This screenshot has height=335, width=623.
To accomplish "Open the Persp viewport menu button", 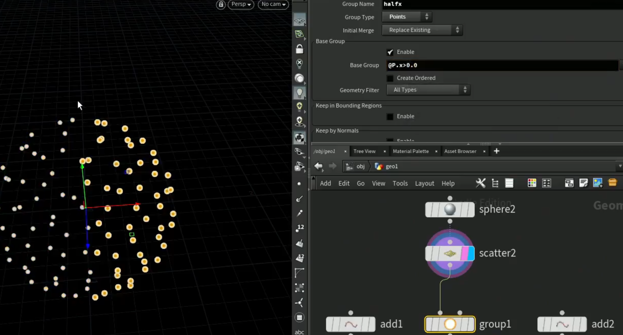I will click(241, 4).
